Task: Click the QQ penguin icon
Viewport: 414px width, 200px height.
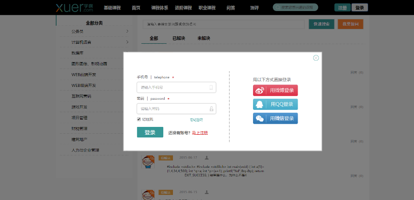Action: [259, 104]
